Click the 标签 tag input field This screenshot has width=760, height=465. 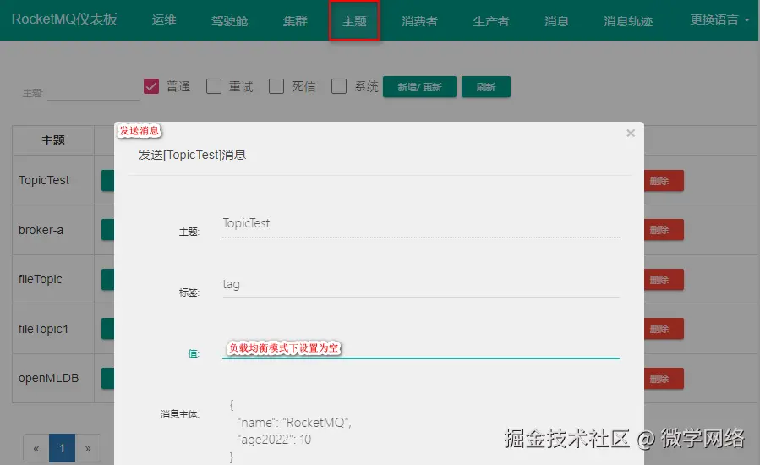421,285
